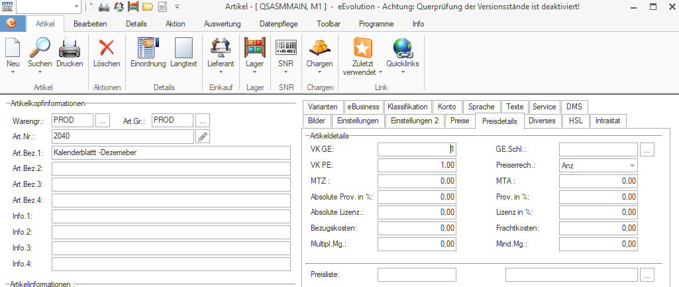679x287 pixels.
Task: Open the Intrastat tab
Action: point(608,121)
